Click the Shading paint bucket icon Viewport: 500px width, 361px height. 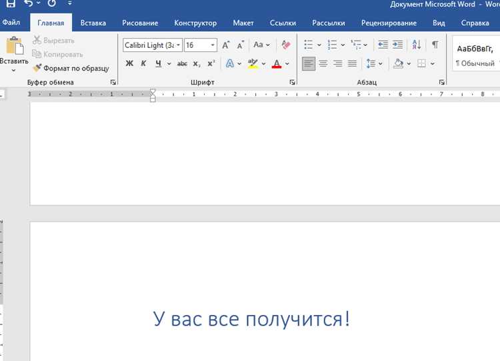point(398,63)
